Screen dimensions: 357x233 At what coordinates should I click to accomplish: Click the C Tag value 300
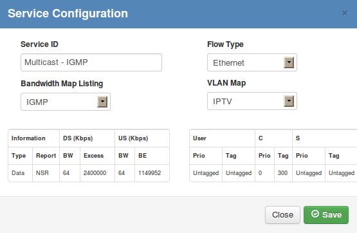point(283,173)
